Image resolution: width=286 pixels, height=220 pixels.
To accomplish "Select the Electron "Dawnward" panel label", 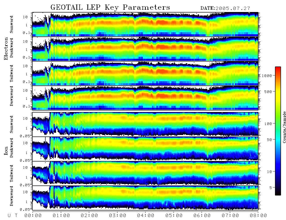I will (x=12, y=96).
